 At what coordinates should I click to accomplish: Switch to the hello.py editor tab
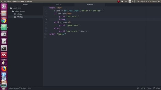point(59,4)
